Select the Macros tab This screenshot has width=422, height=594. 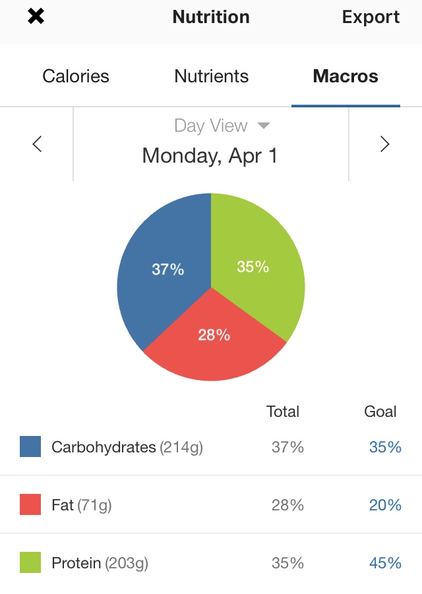pyautogui.click(x=346, y=76)
